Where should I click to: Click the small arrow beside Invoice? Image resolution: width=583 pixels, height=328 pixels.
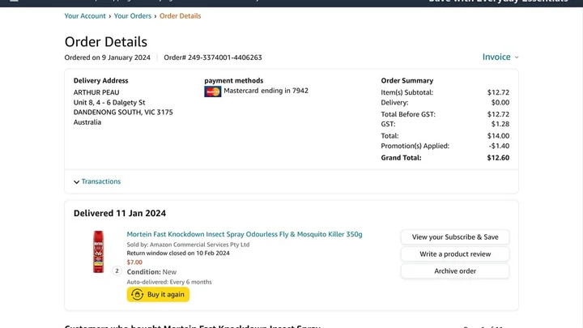(x=517, y=58)
